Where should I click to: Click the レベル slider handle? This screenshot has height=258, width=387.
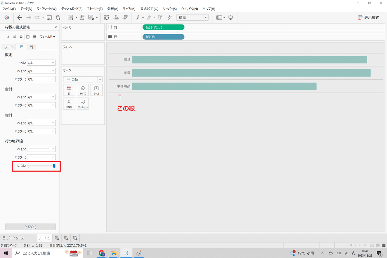click(x=54, y=166)
